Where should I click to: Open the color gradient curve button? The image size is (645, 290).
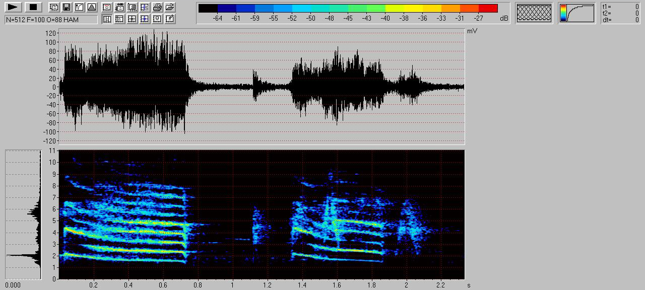[576, 13]
